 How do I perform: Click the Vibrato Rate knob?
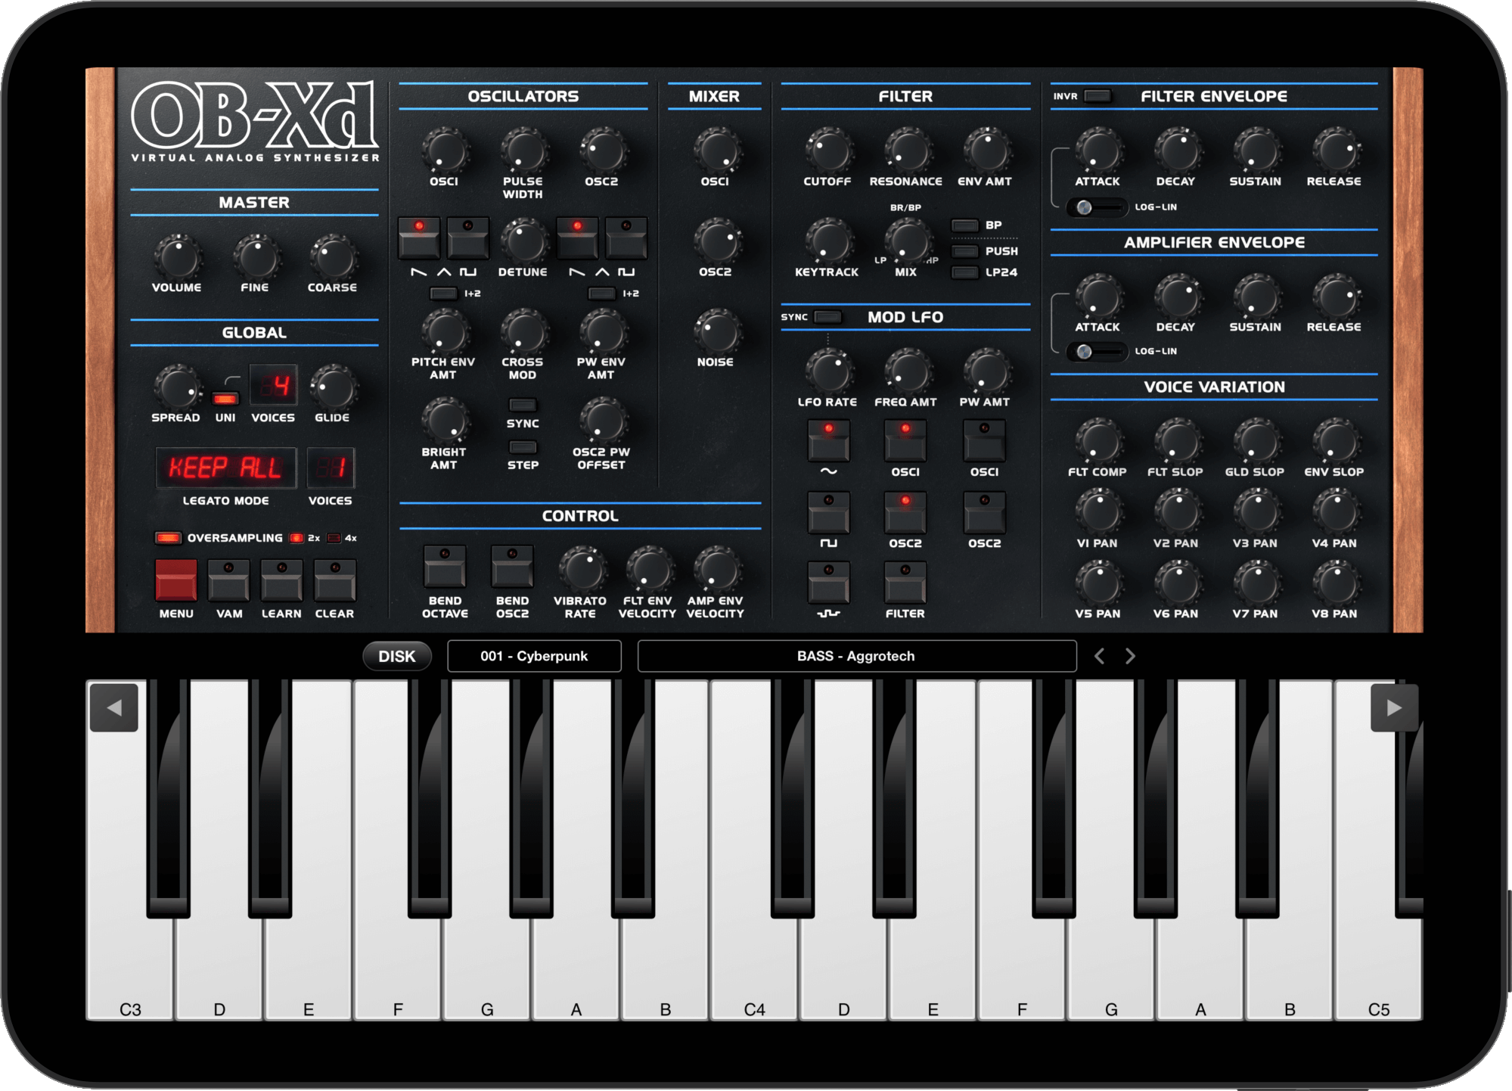581,570
